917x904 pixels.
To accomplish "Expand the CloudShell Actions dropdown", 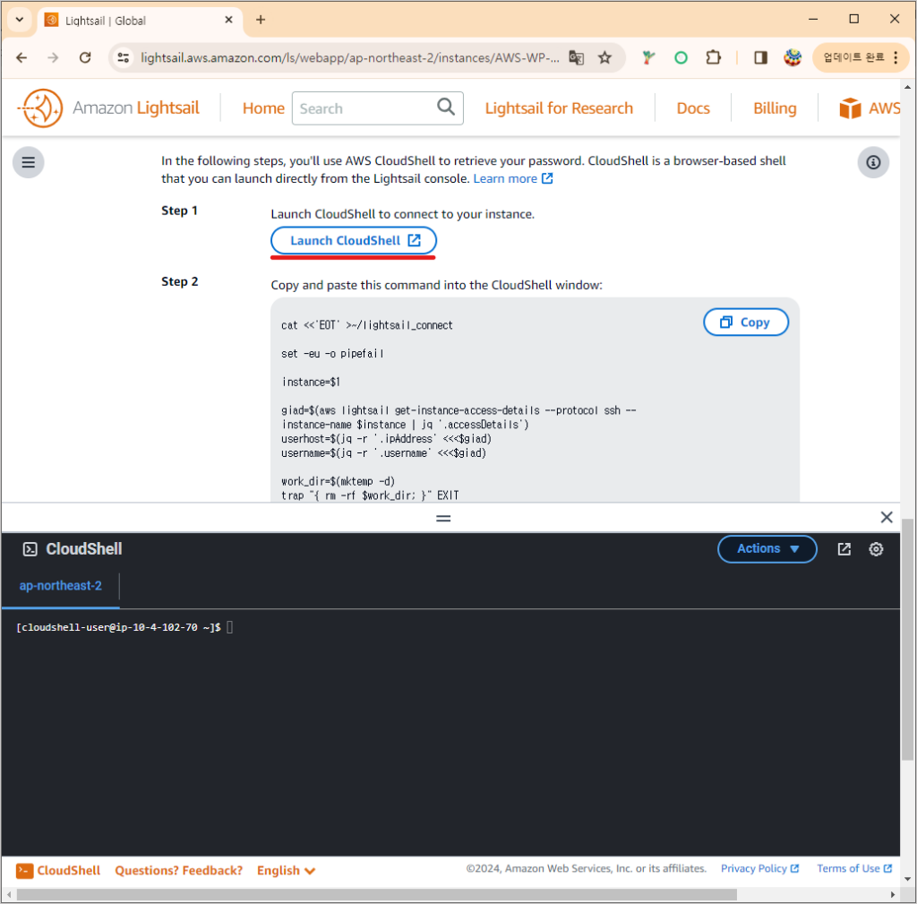I will click(x=767, y=549).
